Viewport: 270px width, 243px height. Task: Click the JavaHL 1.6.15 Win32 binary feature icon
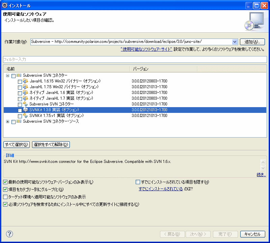coord(25,81)
